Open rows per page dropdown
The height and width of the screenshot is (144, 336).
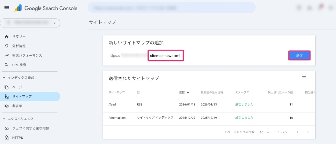coord(264,132)
